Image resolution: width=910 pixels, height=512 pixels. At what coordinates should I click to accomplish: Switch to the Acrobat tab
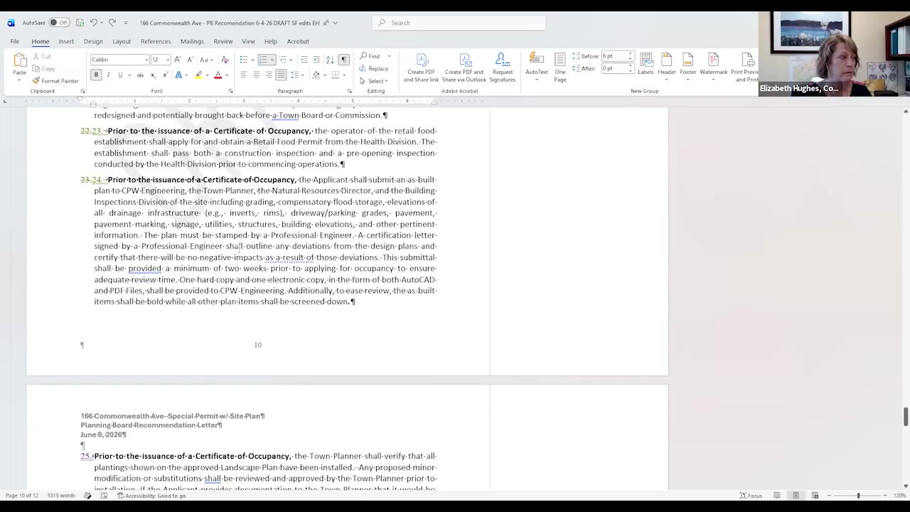(298, 41)
